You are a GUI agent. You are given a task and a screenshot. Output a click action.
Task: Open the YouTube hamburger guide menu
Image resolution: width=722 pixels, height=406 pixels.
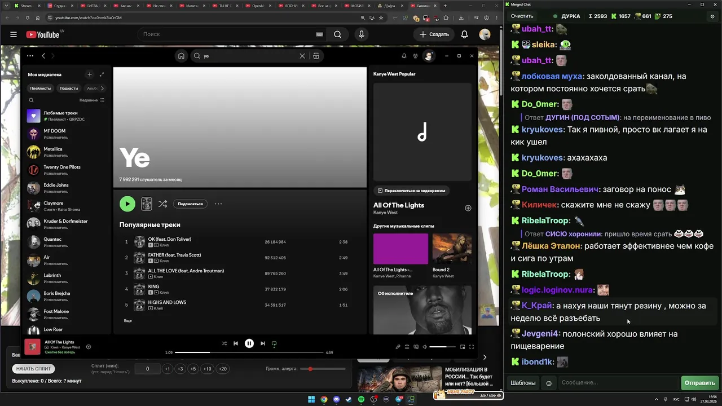(14, 34)
